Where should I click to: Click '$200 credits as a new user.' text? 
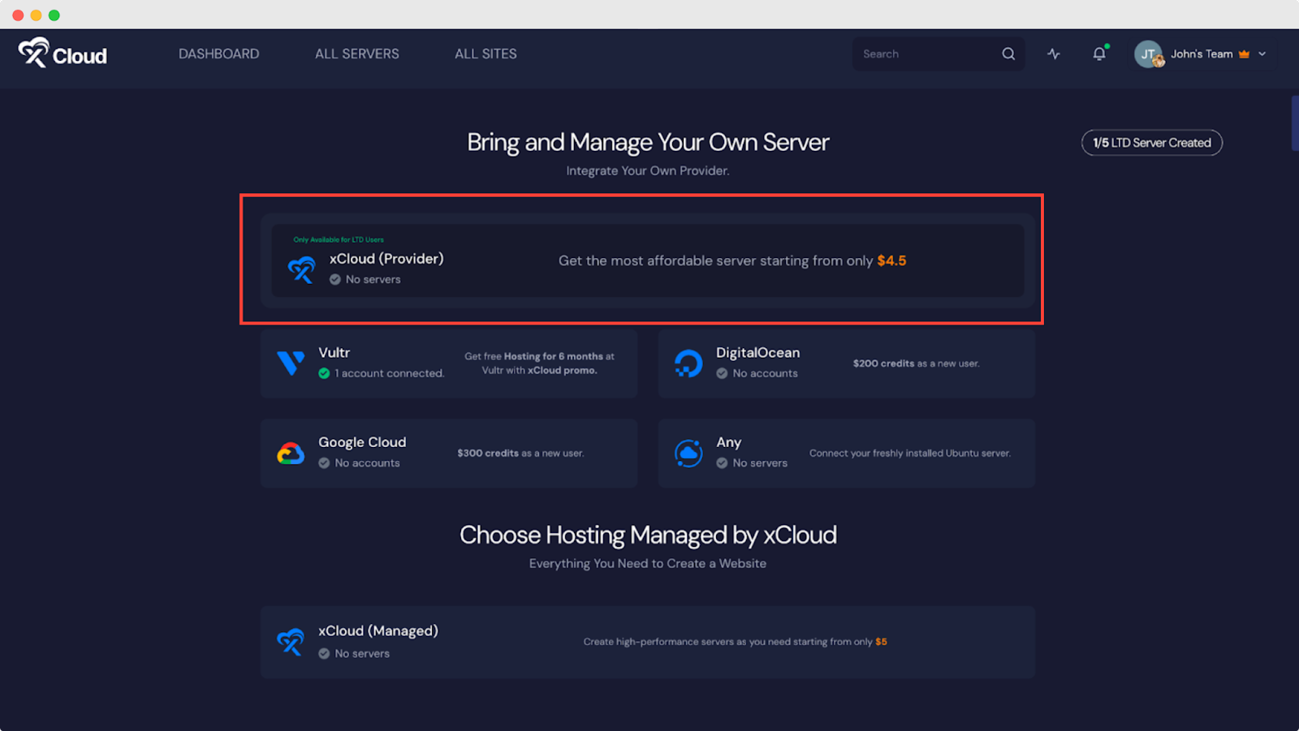916,363
